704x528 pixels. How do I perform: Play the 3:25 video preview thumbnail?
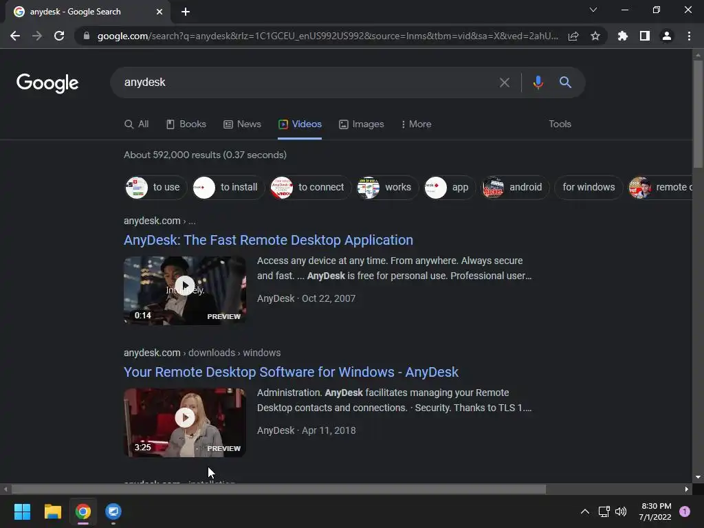[x=185, y=423]
